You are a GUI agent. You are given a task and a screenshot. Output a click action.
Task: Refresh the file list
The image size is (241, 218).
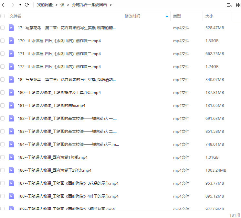pyautogui.click(x=27, y=5)
